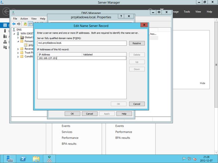The height and width of the screenshot is (163, 218).
Task: Open the Help menu in DNS Manager
Action: 43,18
